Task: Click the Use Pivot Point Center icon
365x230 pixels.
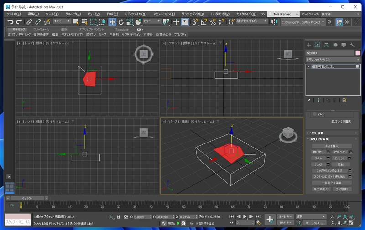Action: click(x=166, y=22)
